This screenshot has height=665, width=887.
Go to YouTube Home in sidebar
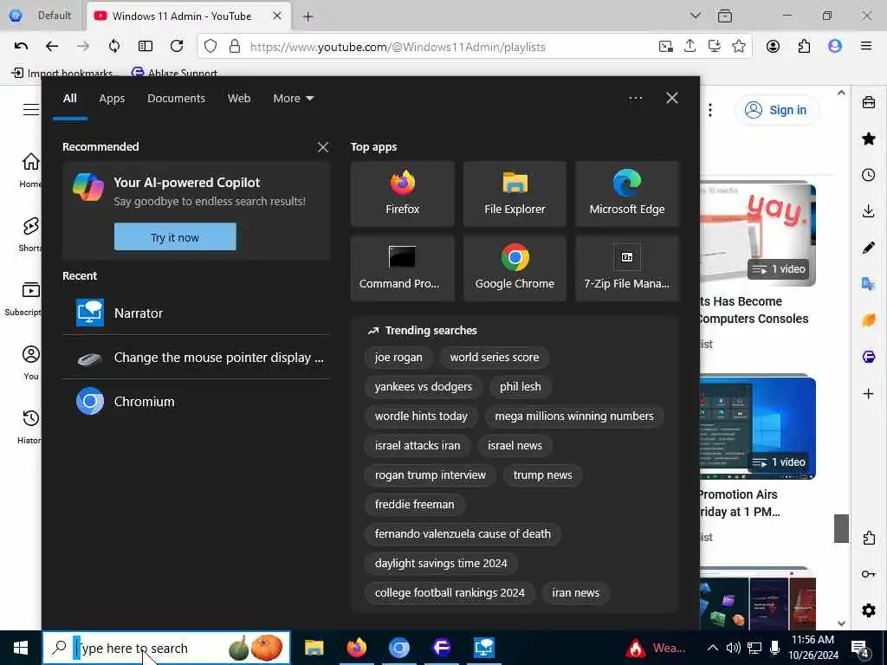click(x=30, y=170)
